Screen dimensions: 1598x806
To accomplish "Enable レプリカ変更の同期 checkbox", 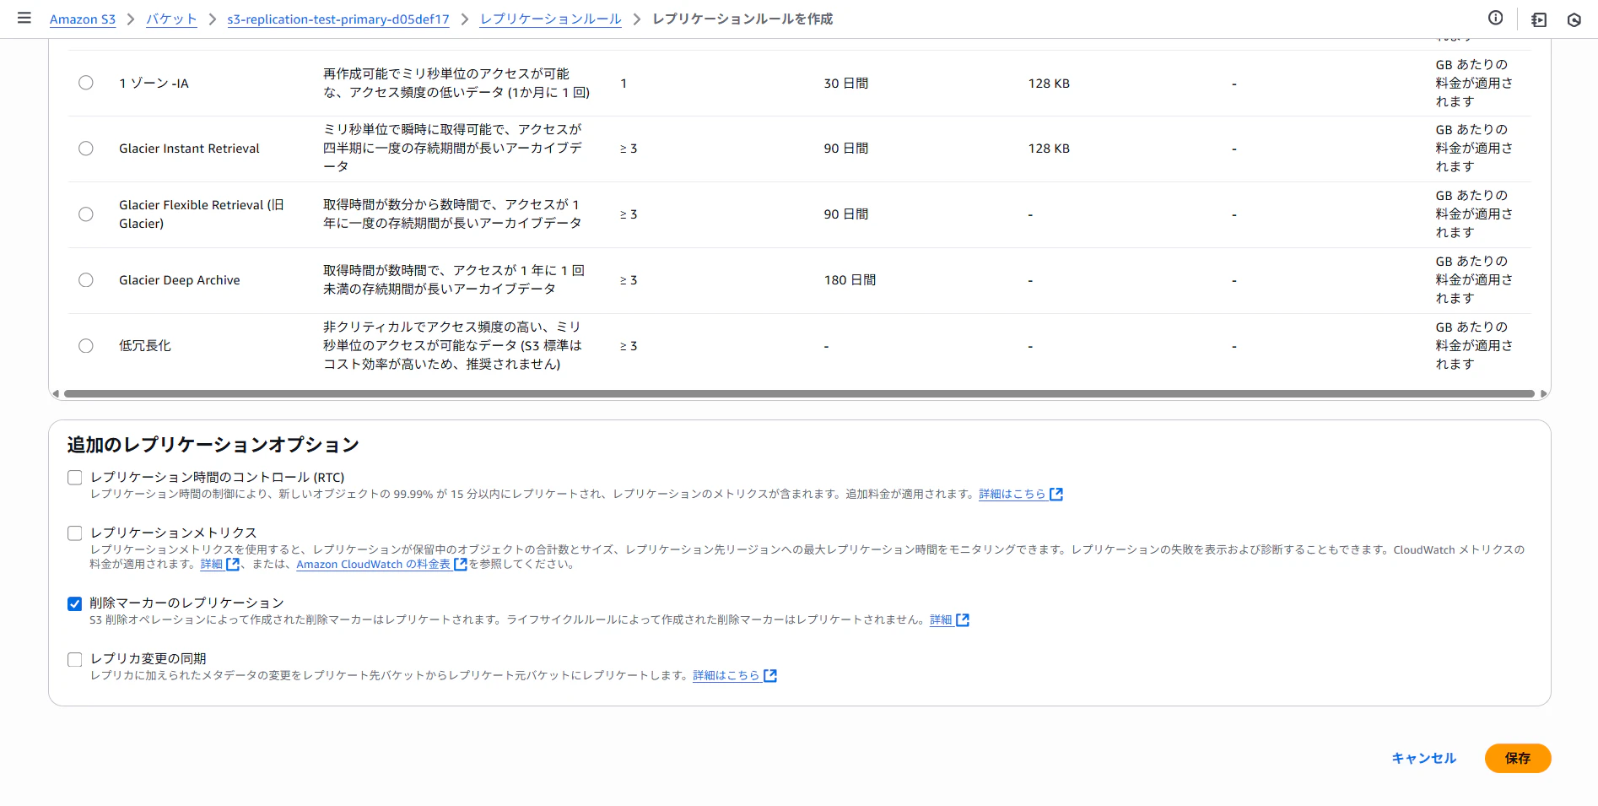I will pyautogui.click(x=74, y=659).
